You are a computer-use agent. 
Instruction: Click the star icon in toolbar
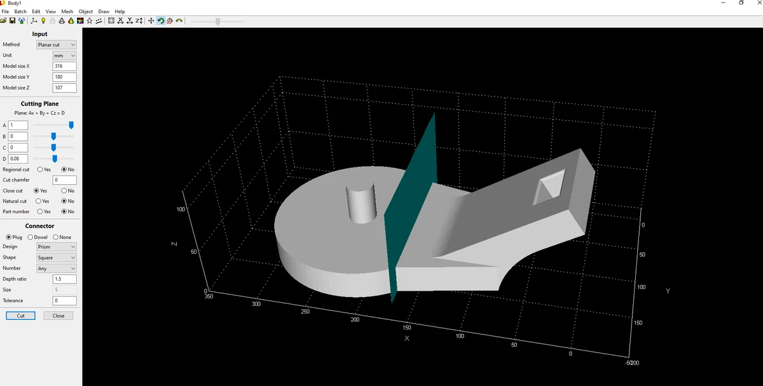(x=90, y=21)
